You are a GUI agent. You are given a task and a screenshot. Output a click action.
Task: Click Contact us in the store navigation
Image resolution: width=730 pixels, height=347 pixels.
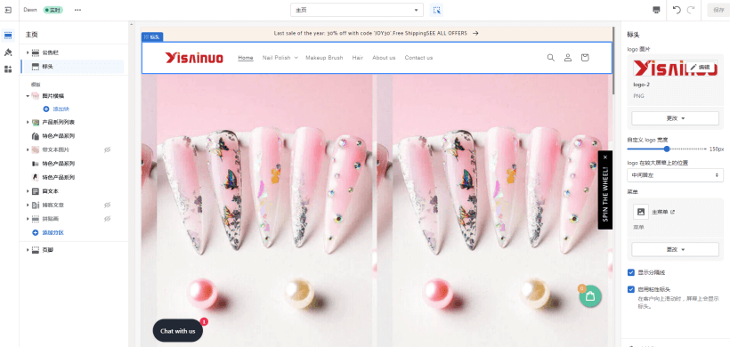[418, 58]
